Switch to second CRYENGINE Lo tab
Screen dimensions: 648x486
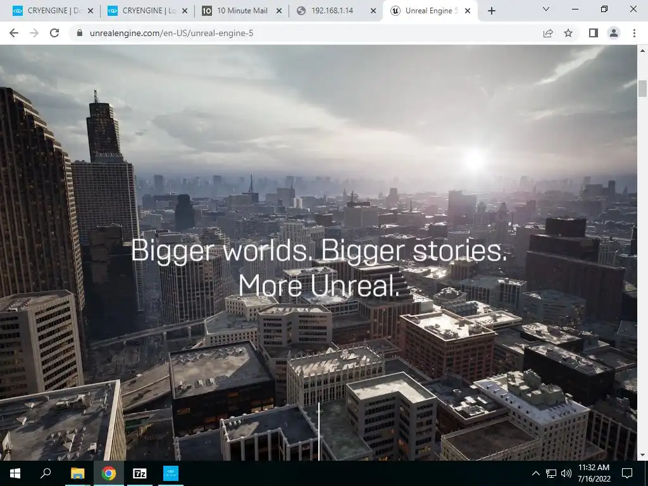point(147,11)
